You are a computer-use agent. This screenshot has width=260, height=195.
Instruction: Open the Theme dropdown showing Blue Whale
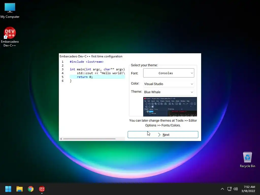[x=169, y=92]
